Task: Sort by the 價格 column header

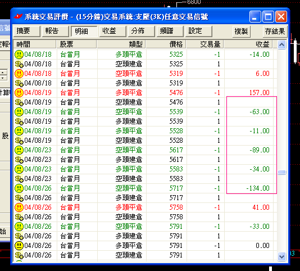Action: pyautogui.click(x=166, y=44)
